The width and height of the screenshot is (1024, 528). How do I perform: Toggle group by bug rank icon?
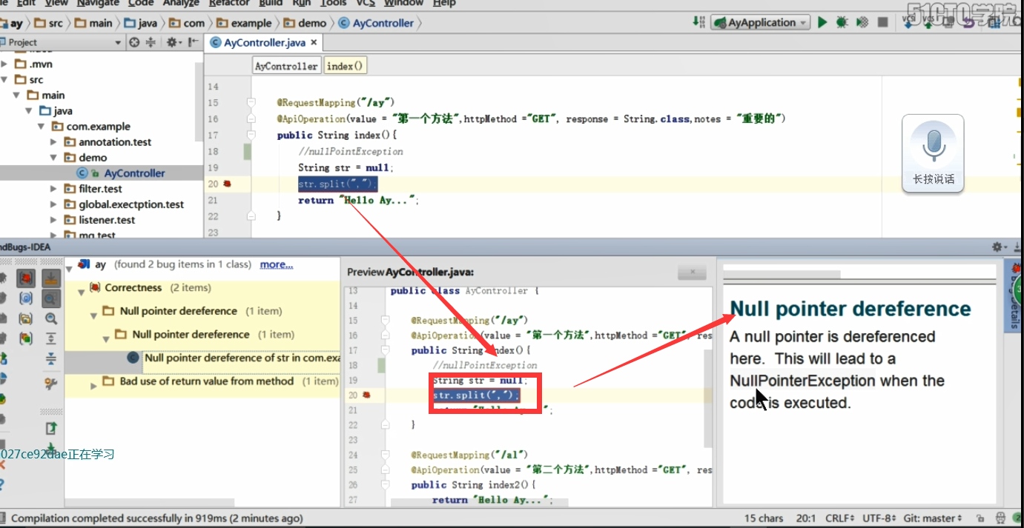pyautogui.click(x=27, y=338)
